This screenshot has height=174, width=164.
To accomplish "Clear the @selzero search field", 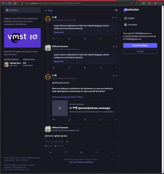I will click(x=7, y=10).
